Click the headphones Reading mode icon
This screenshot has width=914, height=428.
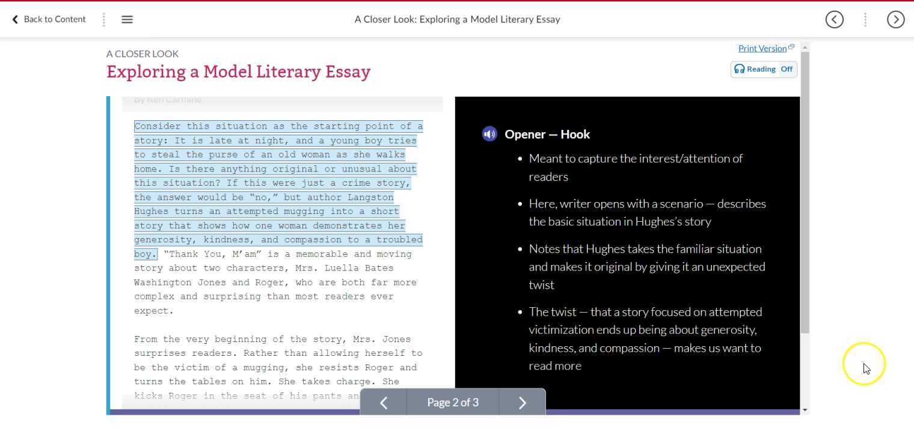[x=740, y=69]
